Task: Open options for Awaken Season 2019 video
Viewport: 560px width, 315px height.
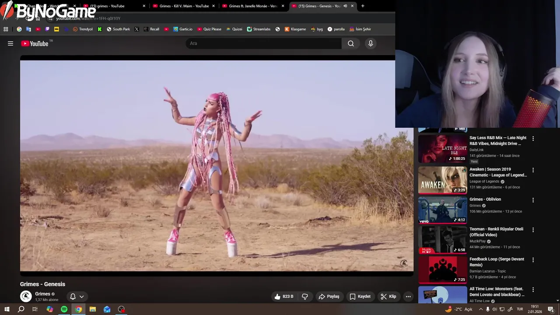Action: 533,170
